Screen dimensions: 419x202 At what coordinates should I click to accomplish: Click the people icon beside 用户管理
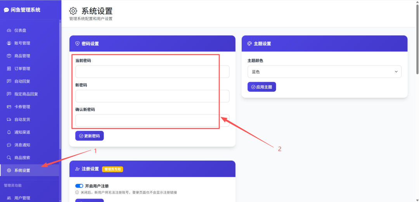(x=9, y=198)
